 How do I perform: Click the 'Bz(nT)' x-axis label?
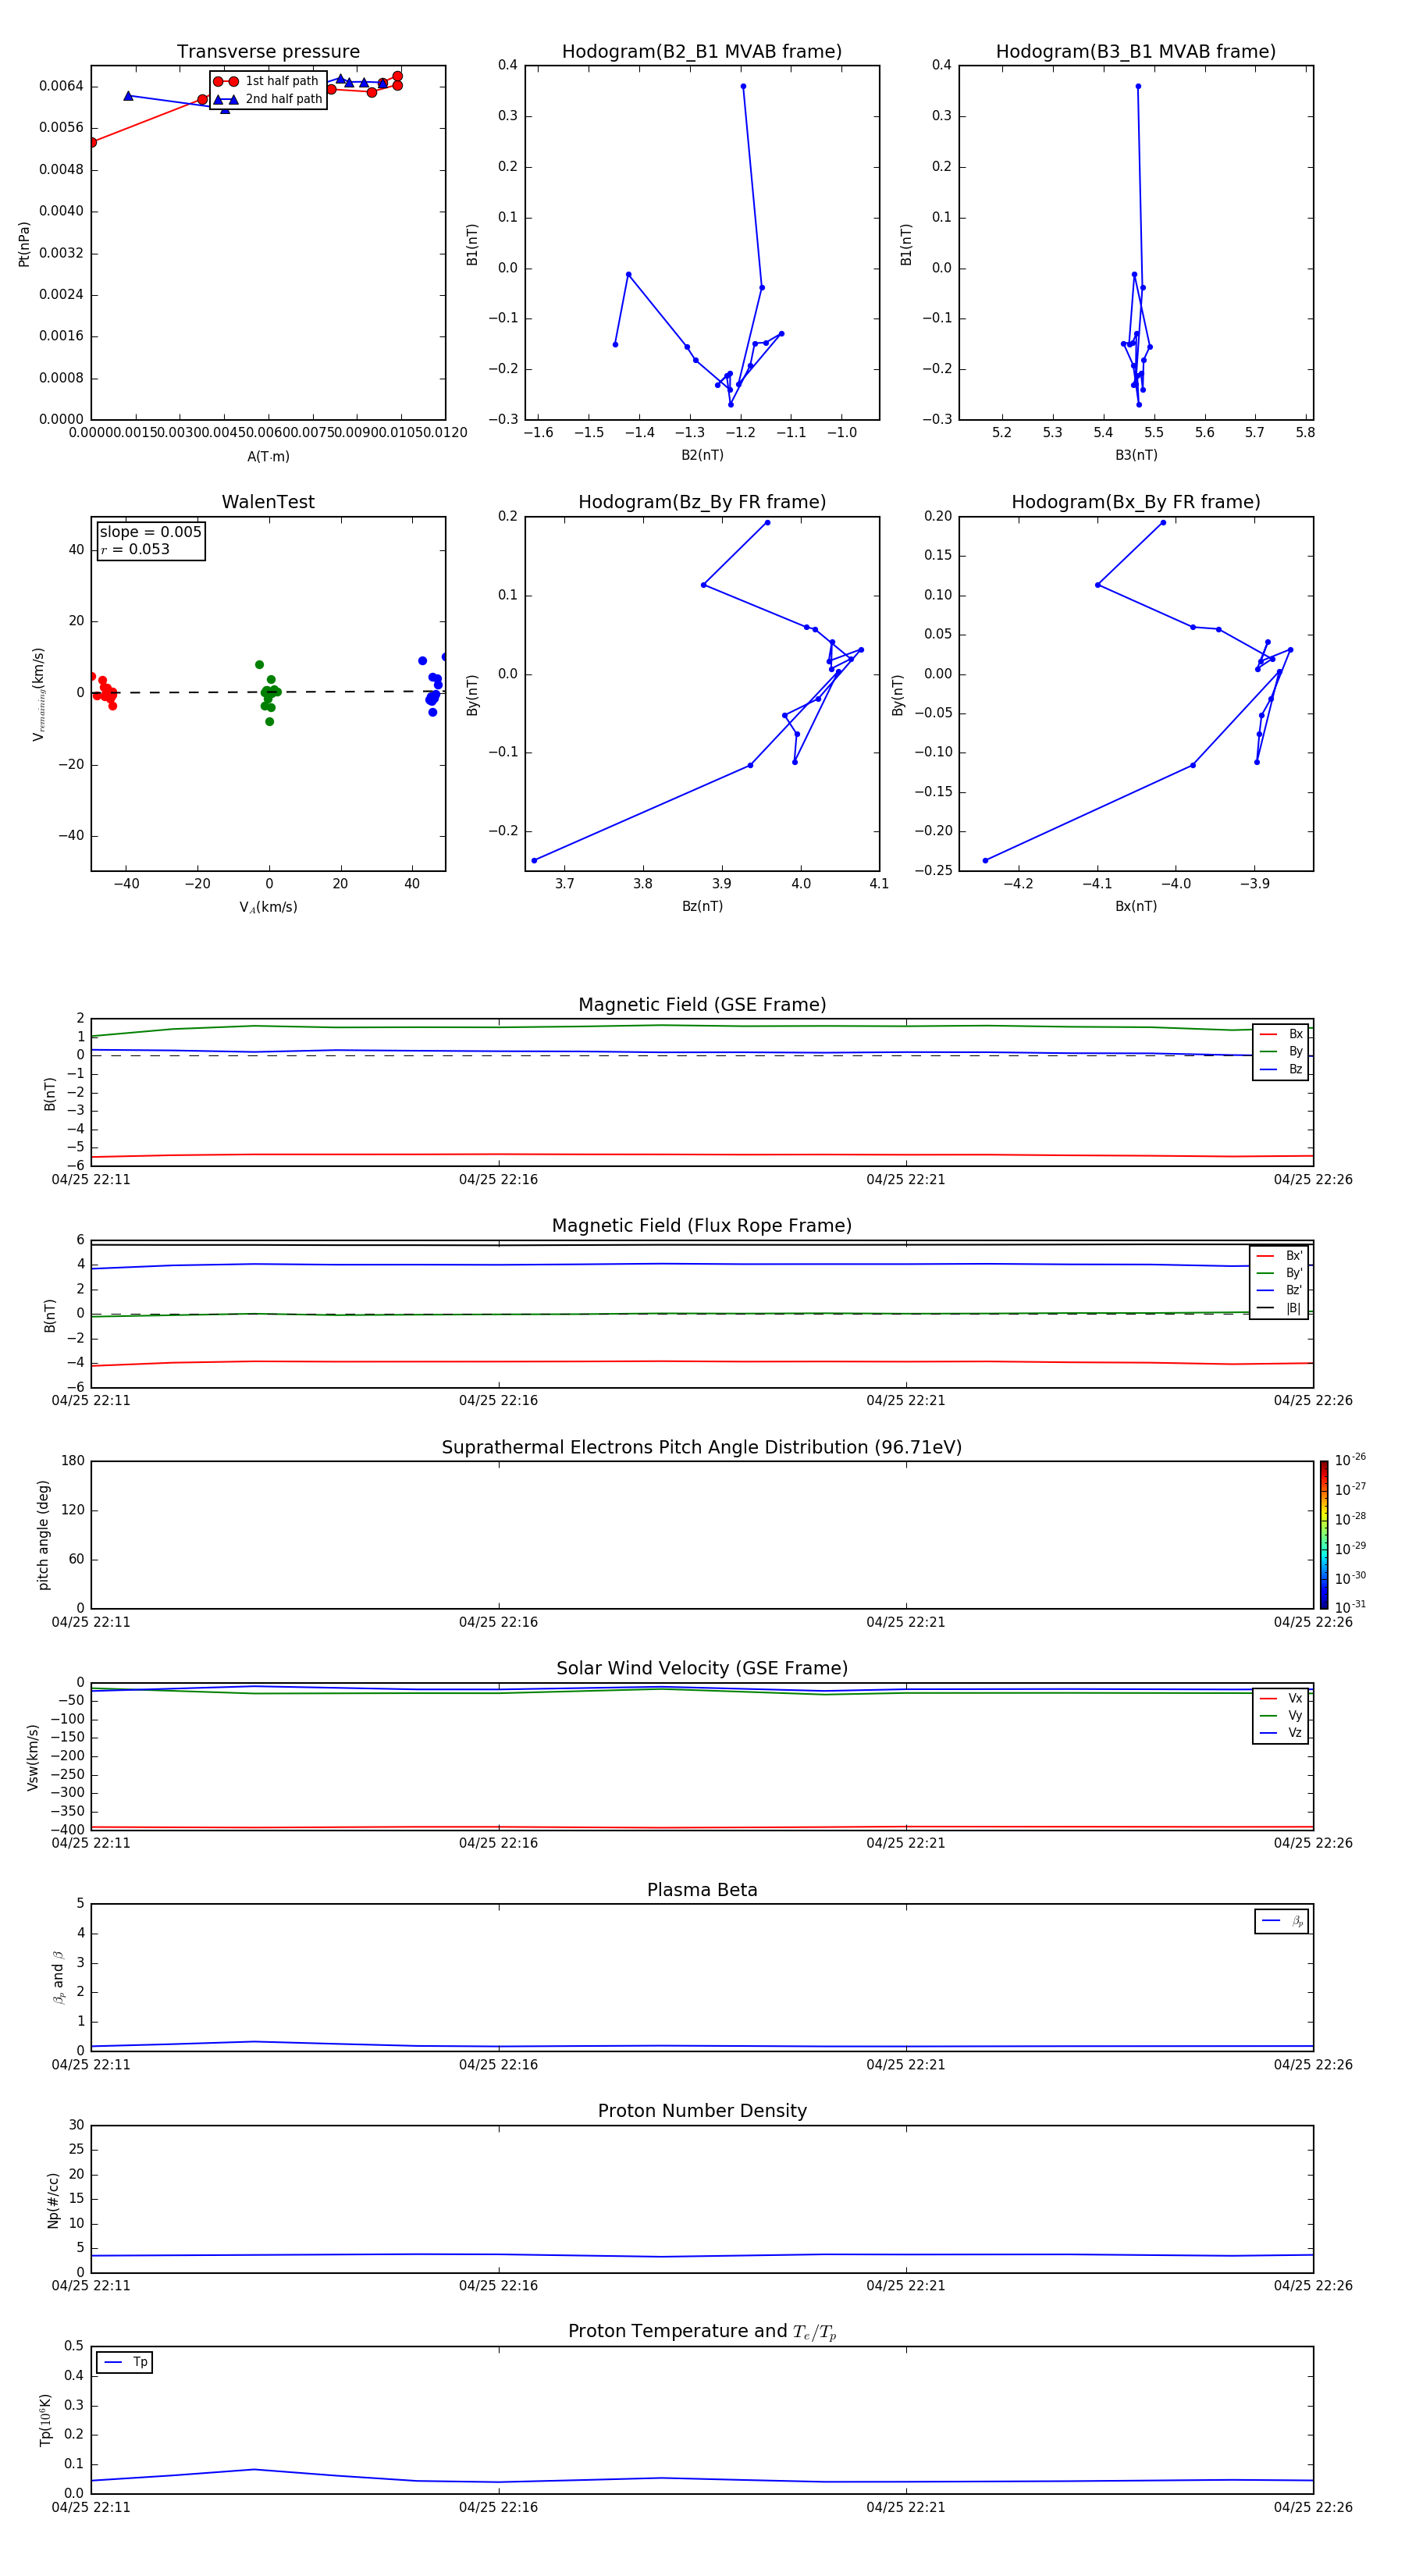[702, 906]
